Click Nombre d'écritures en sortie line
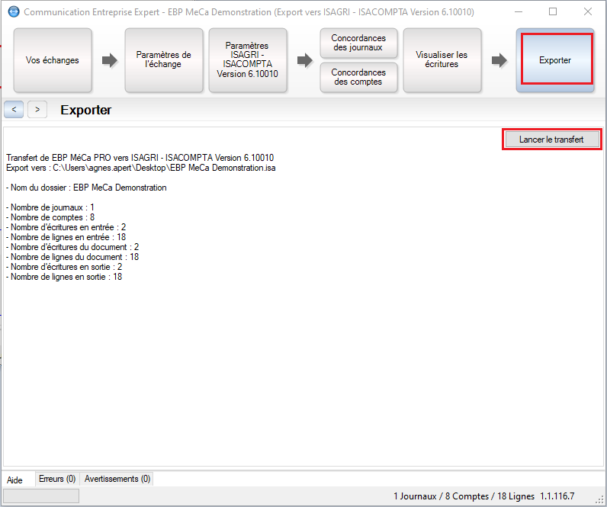Viewport: 607px width, 507px height. point(64,267)
